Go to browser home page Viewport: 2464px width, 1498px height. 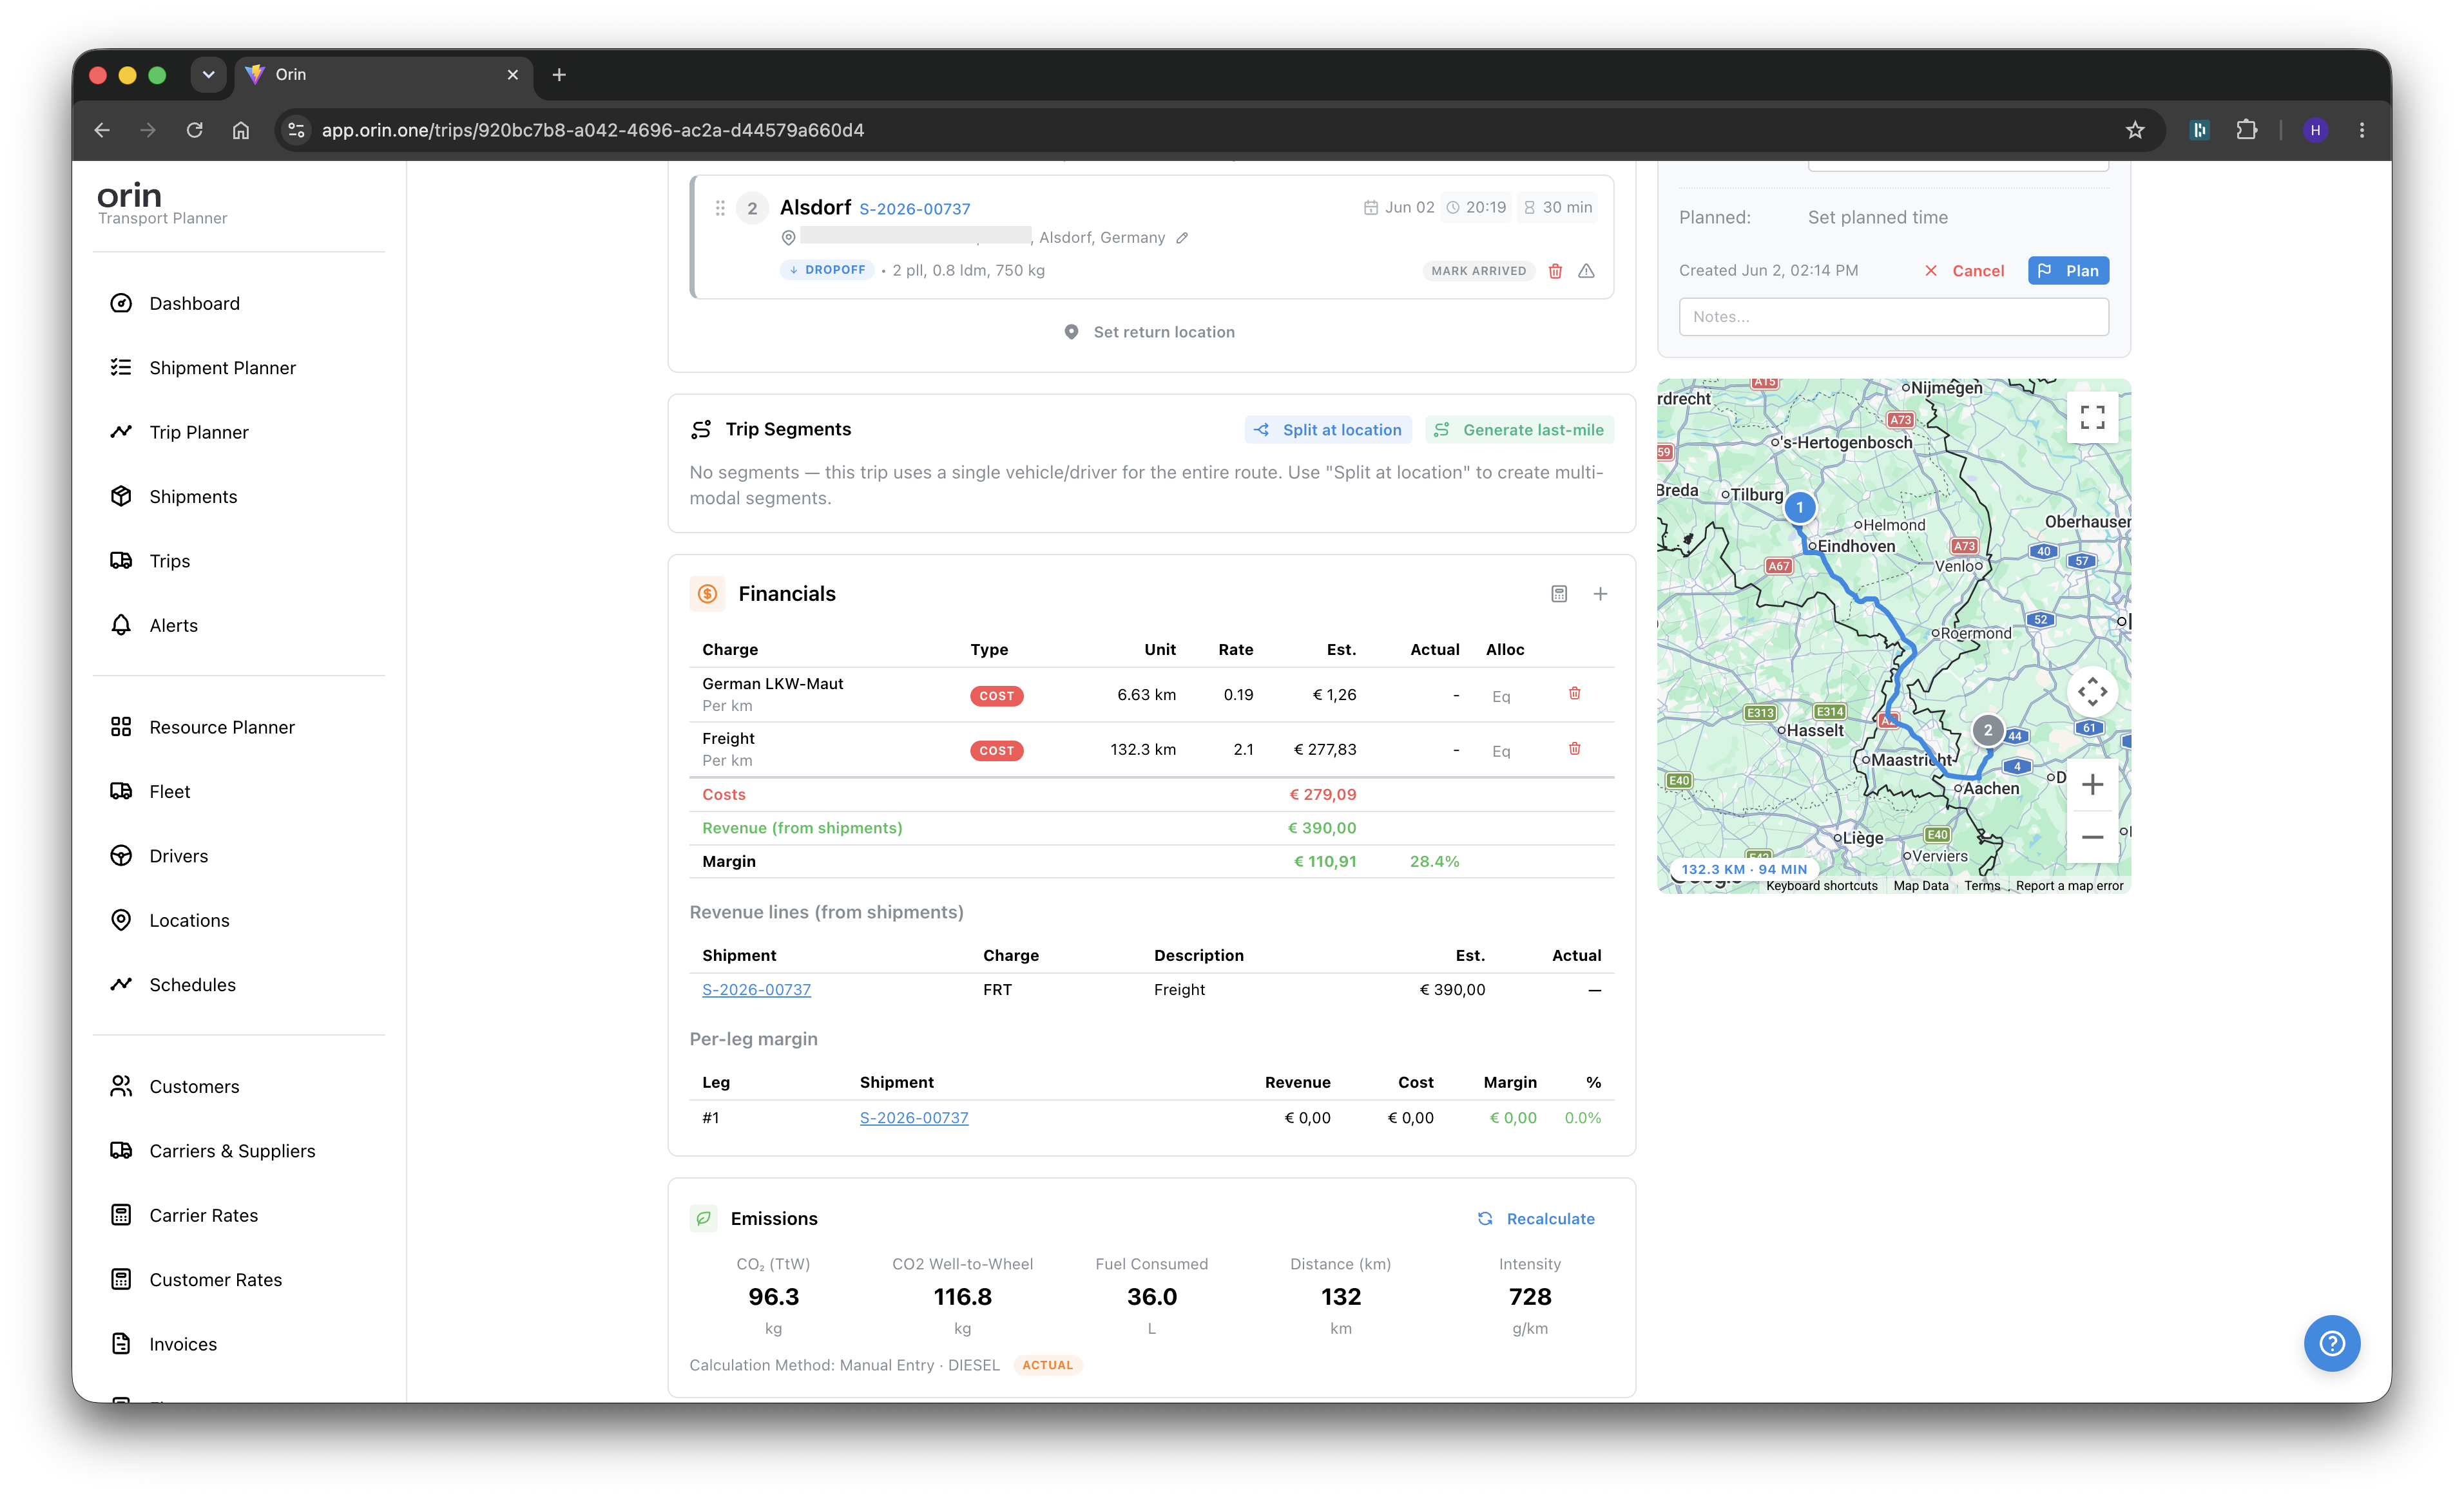coord(241,130)
